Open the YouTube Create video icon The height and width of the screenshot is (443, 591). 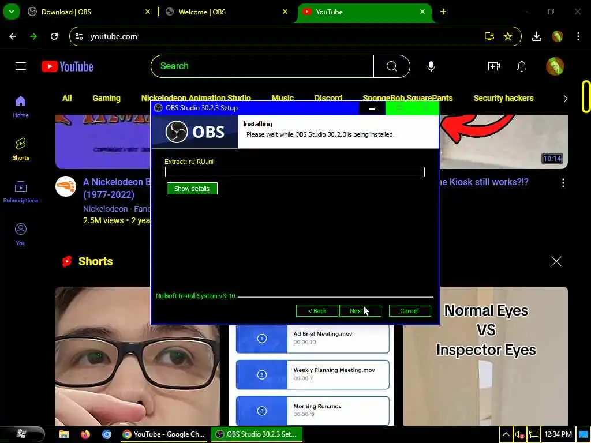click(494, 66)
